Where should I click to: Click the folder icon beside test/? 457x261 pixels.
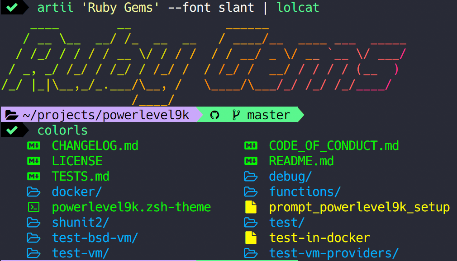point(251,223)
